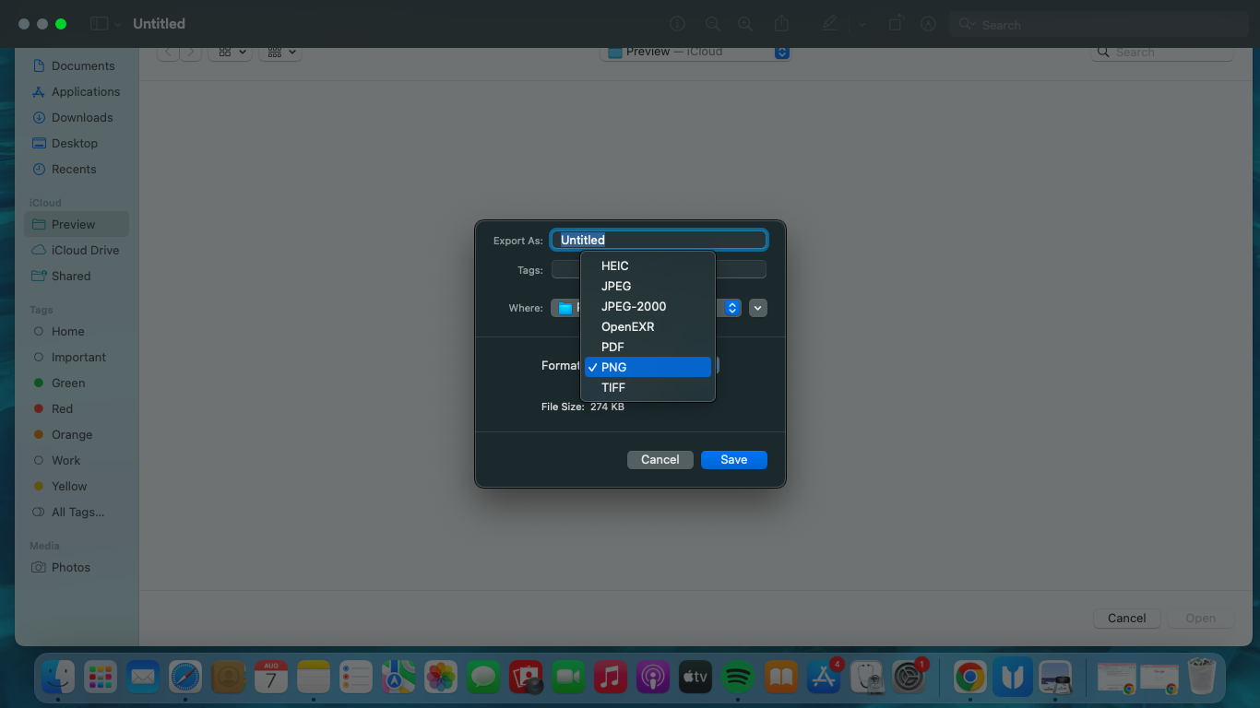Image resolution: width=1260 pixels, height=708 pixels.
Task: Click the Export As filename field
Action: coord(659,240)
